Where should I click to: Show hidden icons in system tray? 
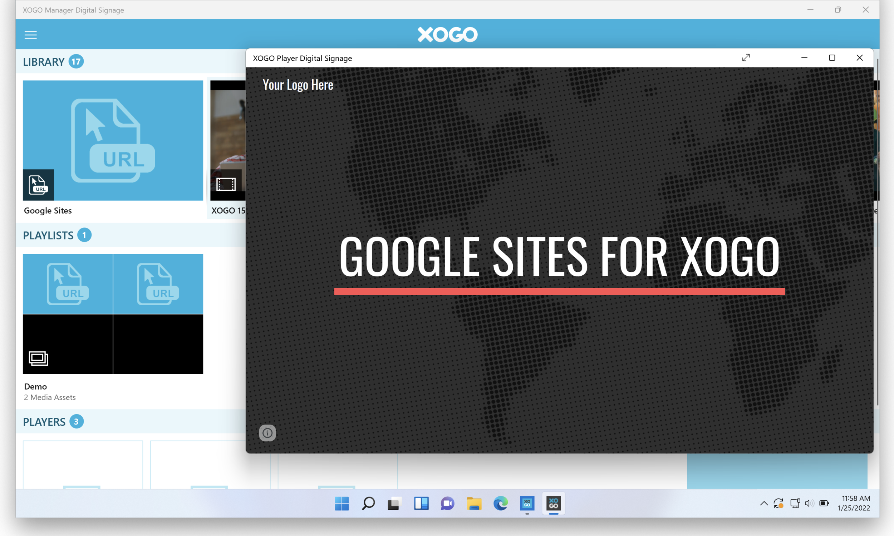[x=764, y=503]
